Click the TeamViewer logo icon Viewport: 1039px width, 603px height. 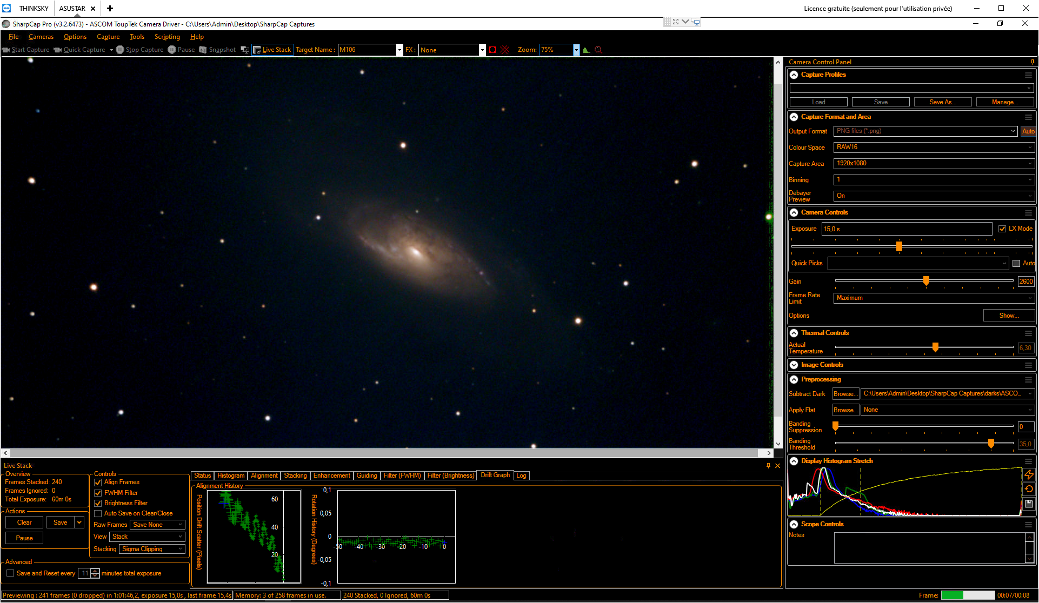click(x=6, y=8)
